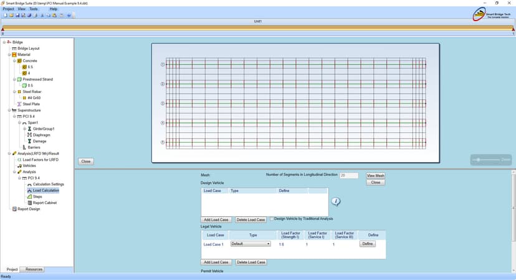Collapse the Bridge root tree node
516x280 pixels.
tap(4, 42)
